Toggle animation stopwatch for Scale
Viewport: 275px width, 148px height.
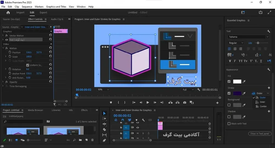point(10,56)
